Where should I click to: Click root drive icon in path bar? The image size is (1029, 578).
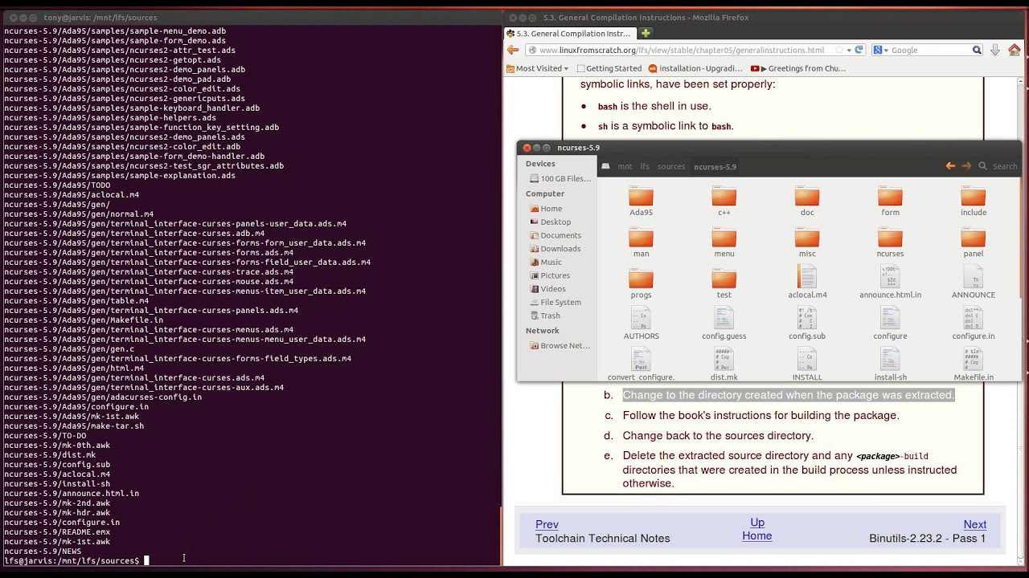606,166
